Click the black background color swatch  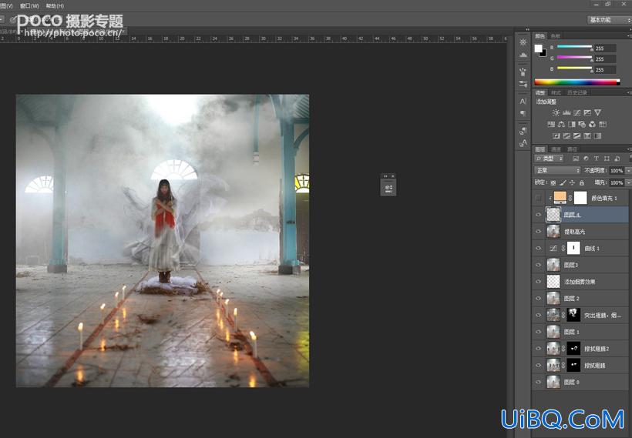tap(543, 54)
